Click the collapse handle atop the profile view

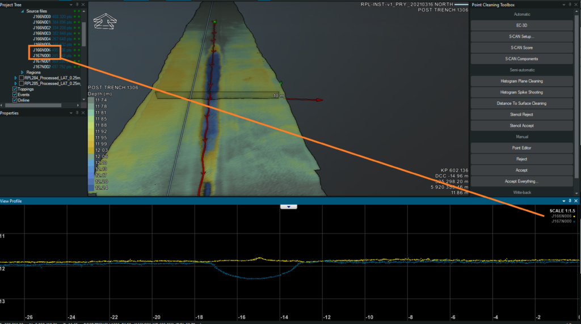pyautogui.click(x=289, y=207)
